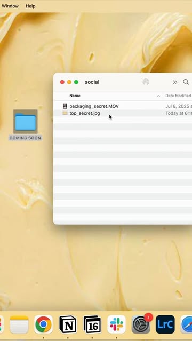Minimize the social Finder window
The image size is (192, 341).
(69, 82)
